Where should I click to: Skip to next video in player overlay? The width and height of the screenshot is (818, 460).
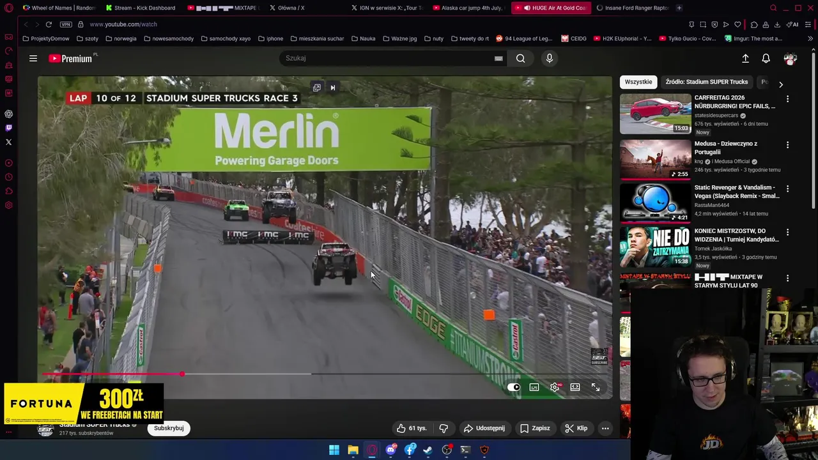tap(332, 88)
